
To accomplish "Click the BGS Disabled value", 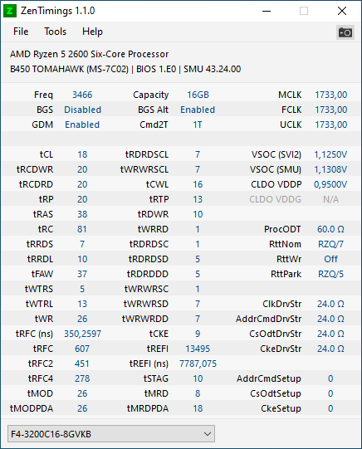I will point(82,110).
